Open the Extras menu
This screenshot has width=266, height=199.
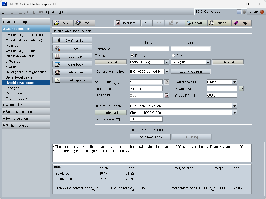[50, 12]
